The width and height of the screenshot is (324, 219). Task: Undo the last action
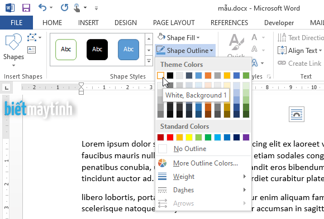(x=42, y=8)
